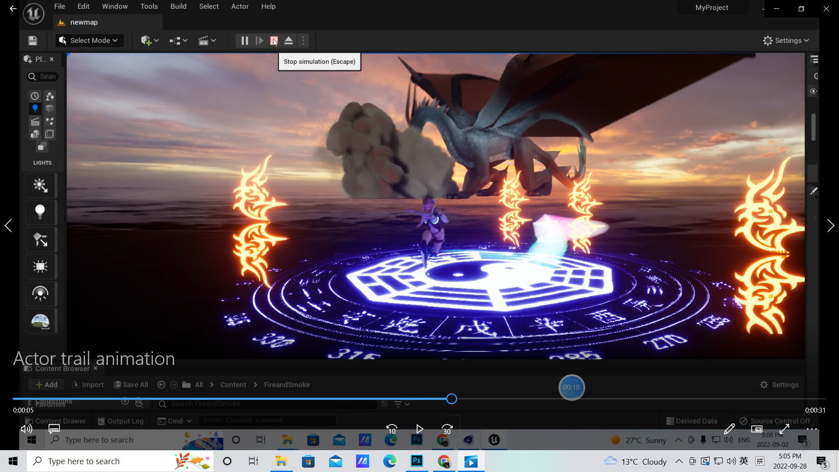Pick the Point Light bulb actor
The height and width of the screenshot is (472, 839).
click(41, 213)
